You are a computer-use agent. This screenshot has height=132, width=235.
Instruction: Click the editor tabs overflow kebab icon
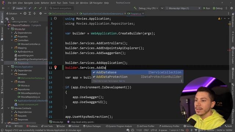tap(228, 14)
